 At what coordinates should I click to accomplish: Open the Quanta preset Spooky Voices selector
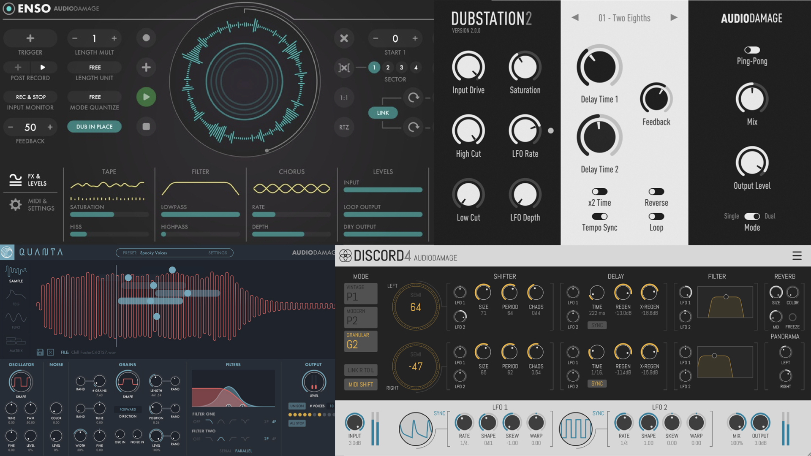154,253
